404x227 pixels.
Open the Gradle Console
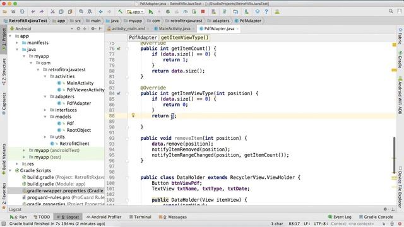[x=376, y=217]
